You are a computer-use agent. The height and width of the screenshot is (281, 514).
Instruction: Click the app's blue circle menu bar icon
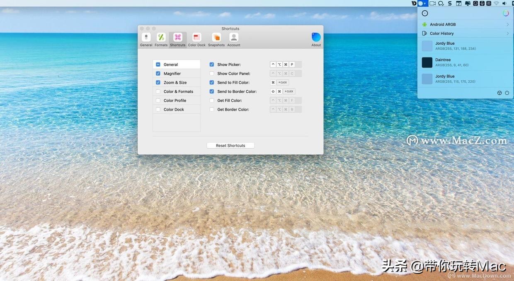tap(420, 3)
